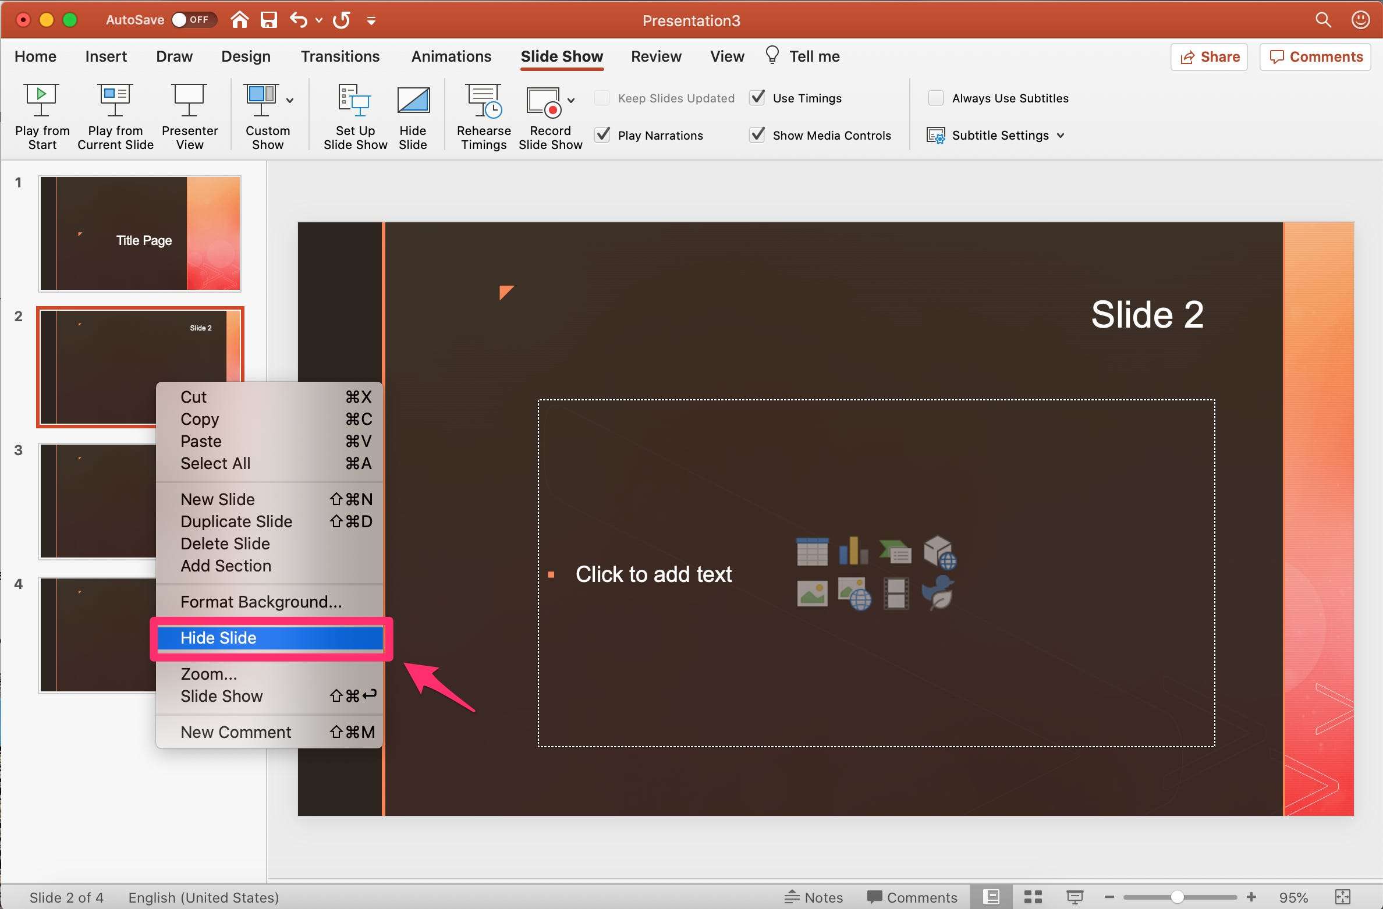The height and width of the screenshot is (909, 1383).
Task: Enable the Play Narrations checkbox
Action: [602, 135]
